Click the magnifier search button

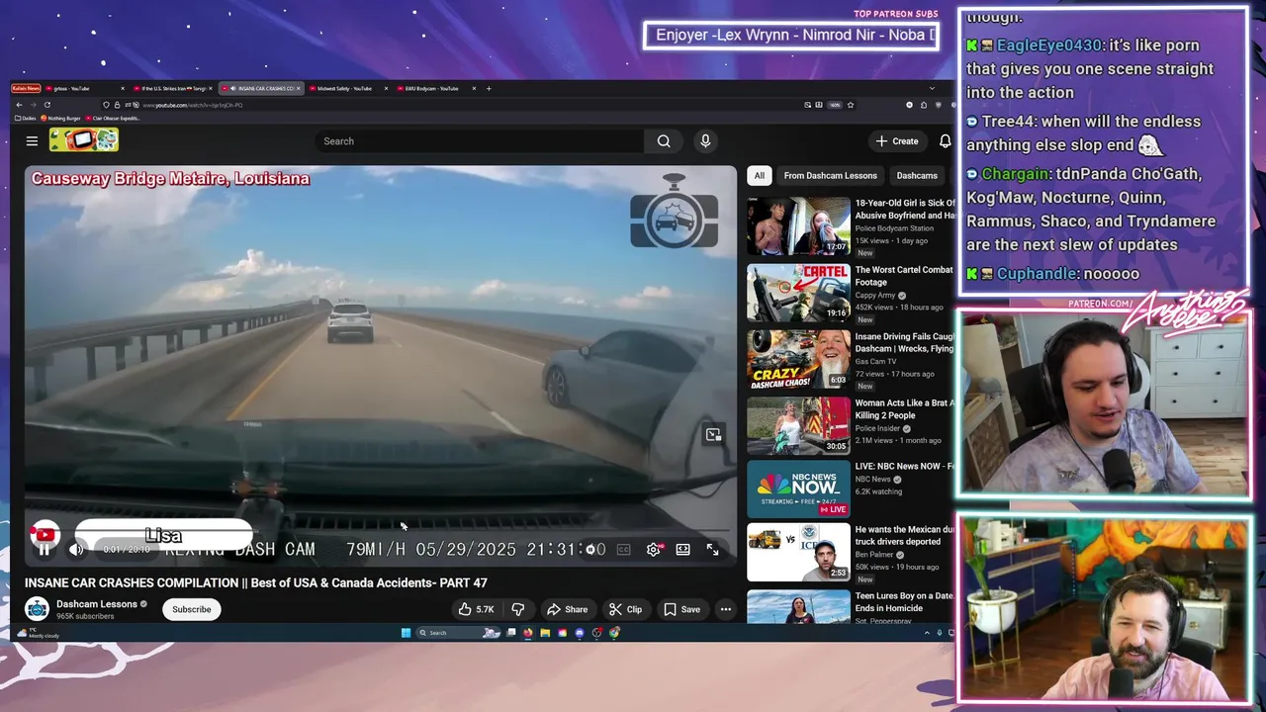664,141
